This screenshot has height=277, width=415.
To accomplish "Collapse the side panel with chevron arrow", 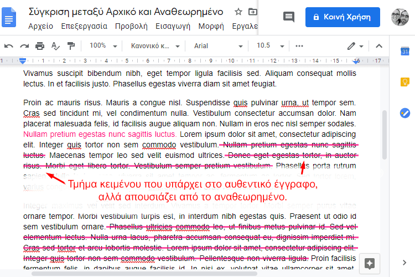I will click(x=404, y=263).
